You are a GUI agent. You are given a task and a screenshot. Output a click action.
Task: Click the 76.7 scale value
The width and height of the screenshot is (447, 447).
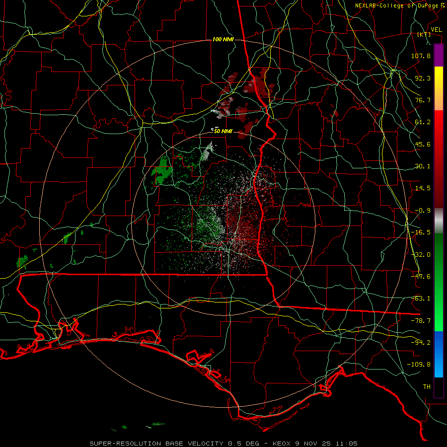pos(423,100)
